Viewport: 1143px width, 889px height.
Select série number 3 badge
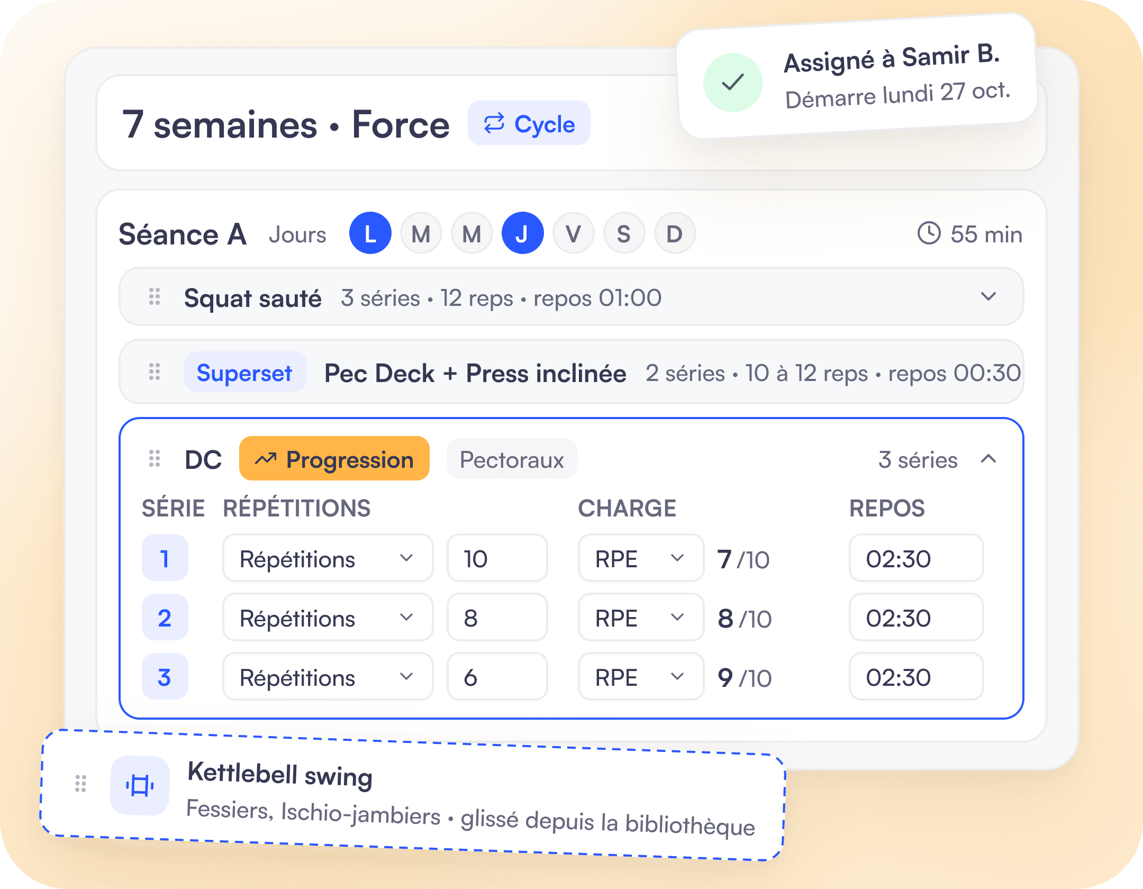click(165, 677)
